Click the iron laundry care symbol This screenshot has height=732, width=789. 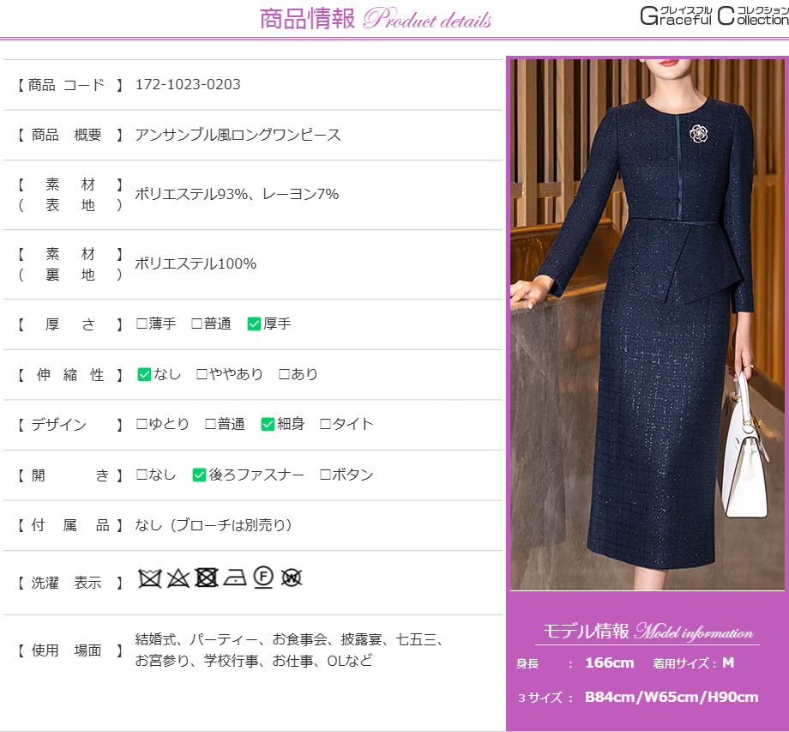coord(235,578)
